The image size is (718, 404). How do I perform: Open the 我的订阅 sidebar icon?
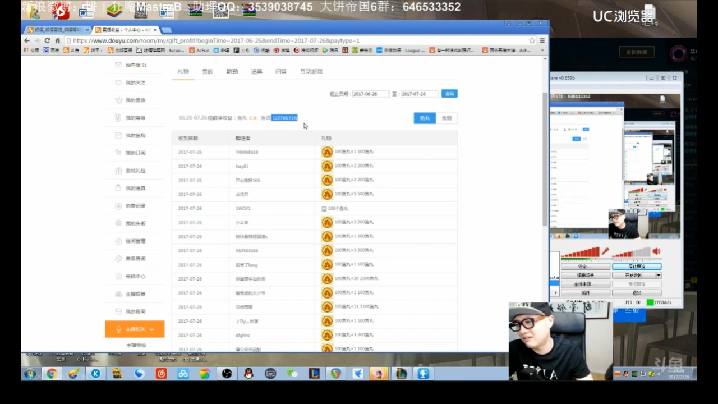click(x=118, y=153)
